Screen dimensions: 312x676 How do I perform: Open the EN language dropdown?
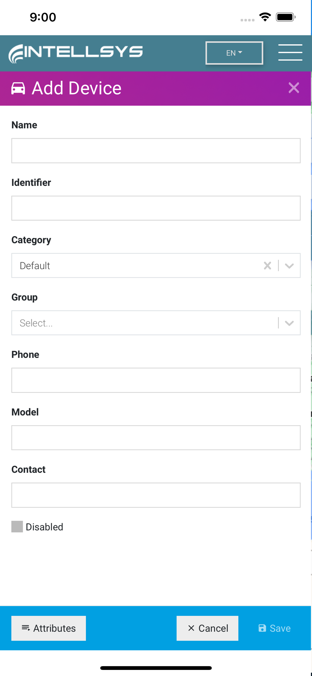point(234,53)
